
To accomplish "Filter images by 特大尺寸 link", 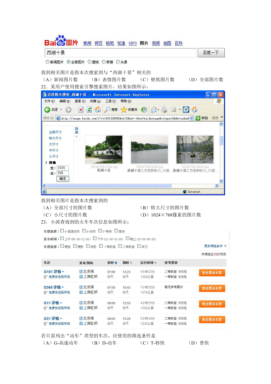I will point(55,138).
